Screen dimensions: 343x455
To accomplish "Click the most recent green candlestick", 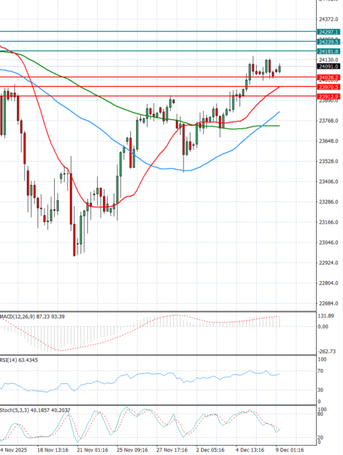I will pyautogui.click(x=280, y=69).
